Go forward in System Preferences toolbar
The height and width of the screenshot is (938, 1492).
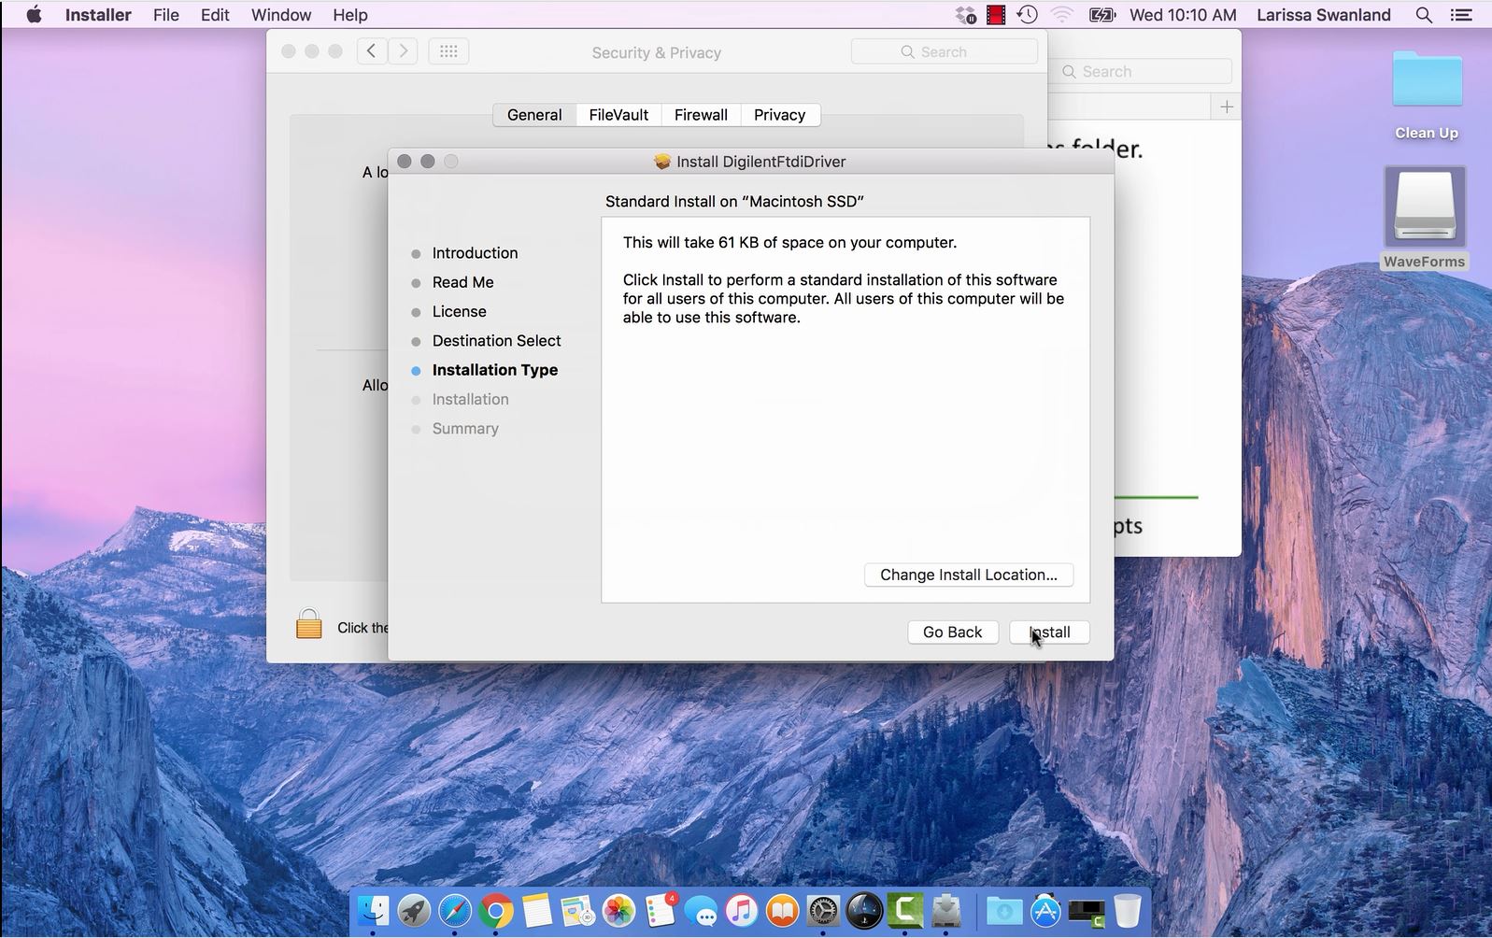(x=403, y=51)
